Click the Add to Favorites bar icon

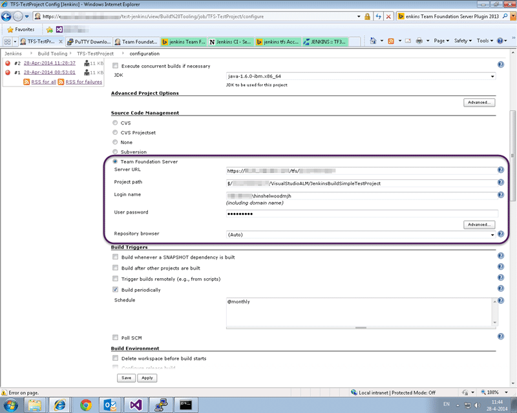(x=50, y=30)
